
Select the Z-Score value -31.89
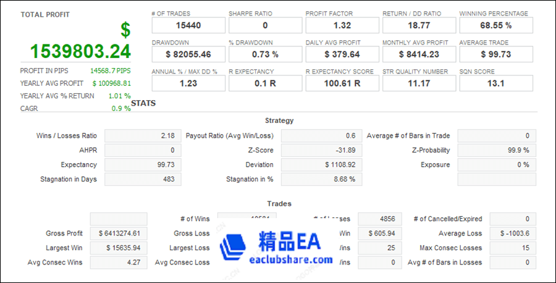(322, 150)
